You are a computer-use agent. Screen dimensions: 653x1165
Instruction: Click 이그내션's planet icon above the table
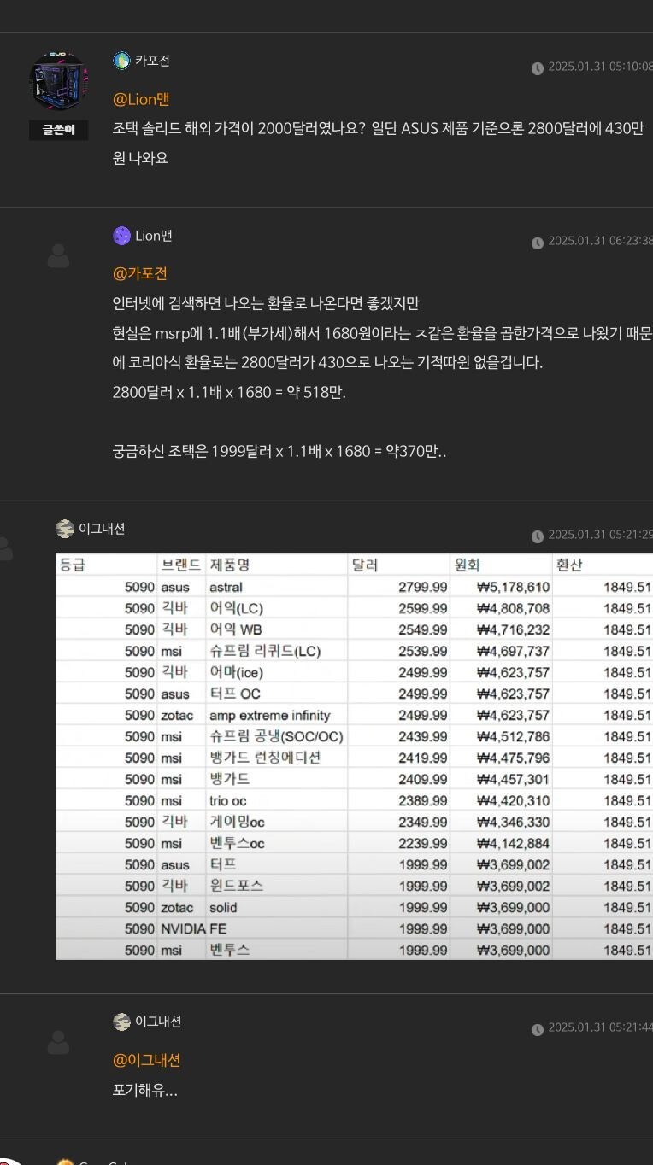point(65,529)
